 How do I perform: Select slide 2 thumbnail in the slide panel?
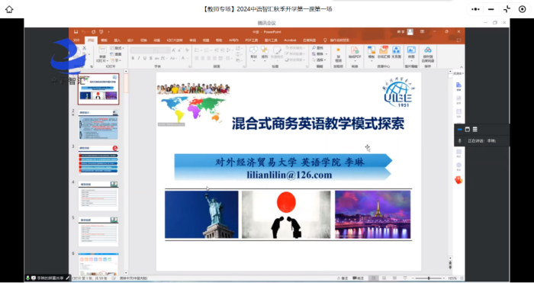98,125
